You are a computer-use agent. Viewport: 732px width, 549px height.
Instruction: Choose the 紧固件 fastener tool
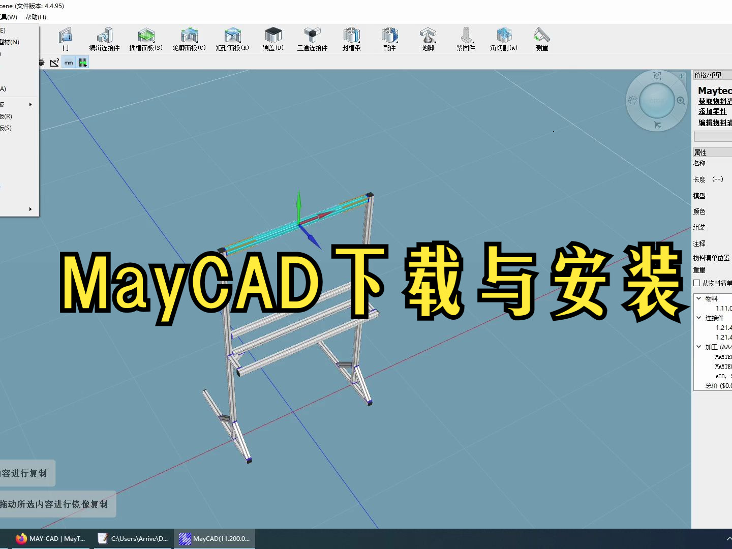tap(466, 39)
